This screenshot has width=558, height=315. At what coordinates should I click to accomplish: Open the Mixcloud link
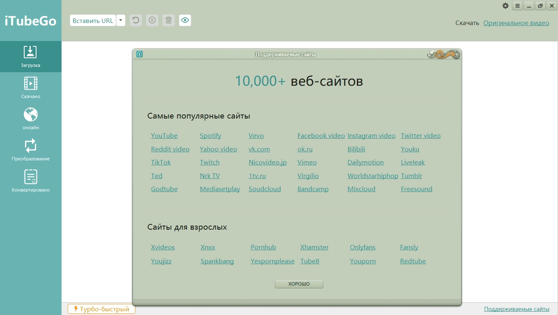[361, 189]
